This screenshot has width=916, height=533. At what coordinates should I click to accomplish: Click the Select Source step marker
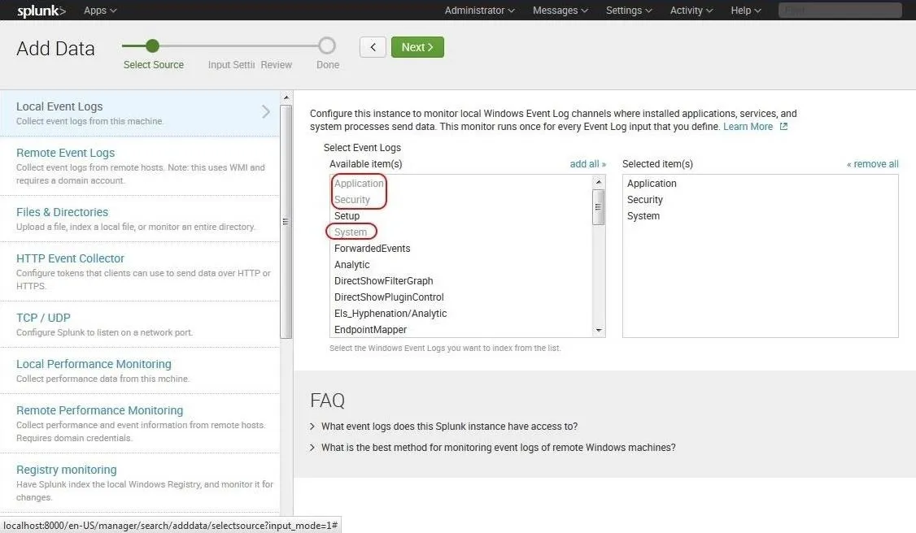[152, 45]
